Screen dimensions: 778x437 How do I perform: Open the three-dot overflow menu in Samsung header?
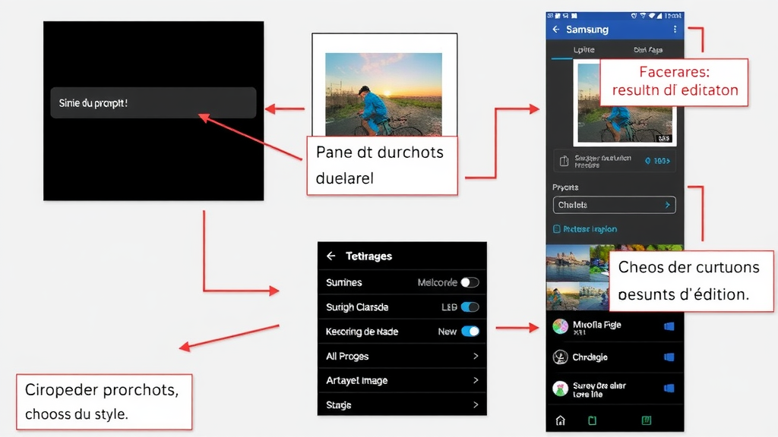[x=675, y=29]
